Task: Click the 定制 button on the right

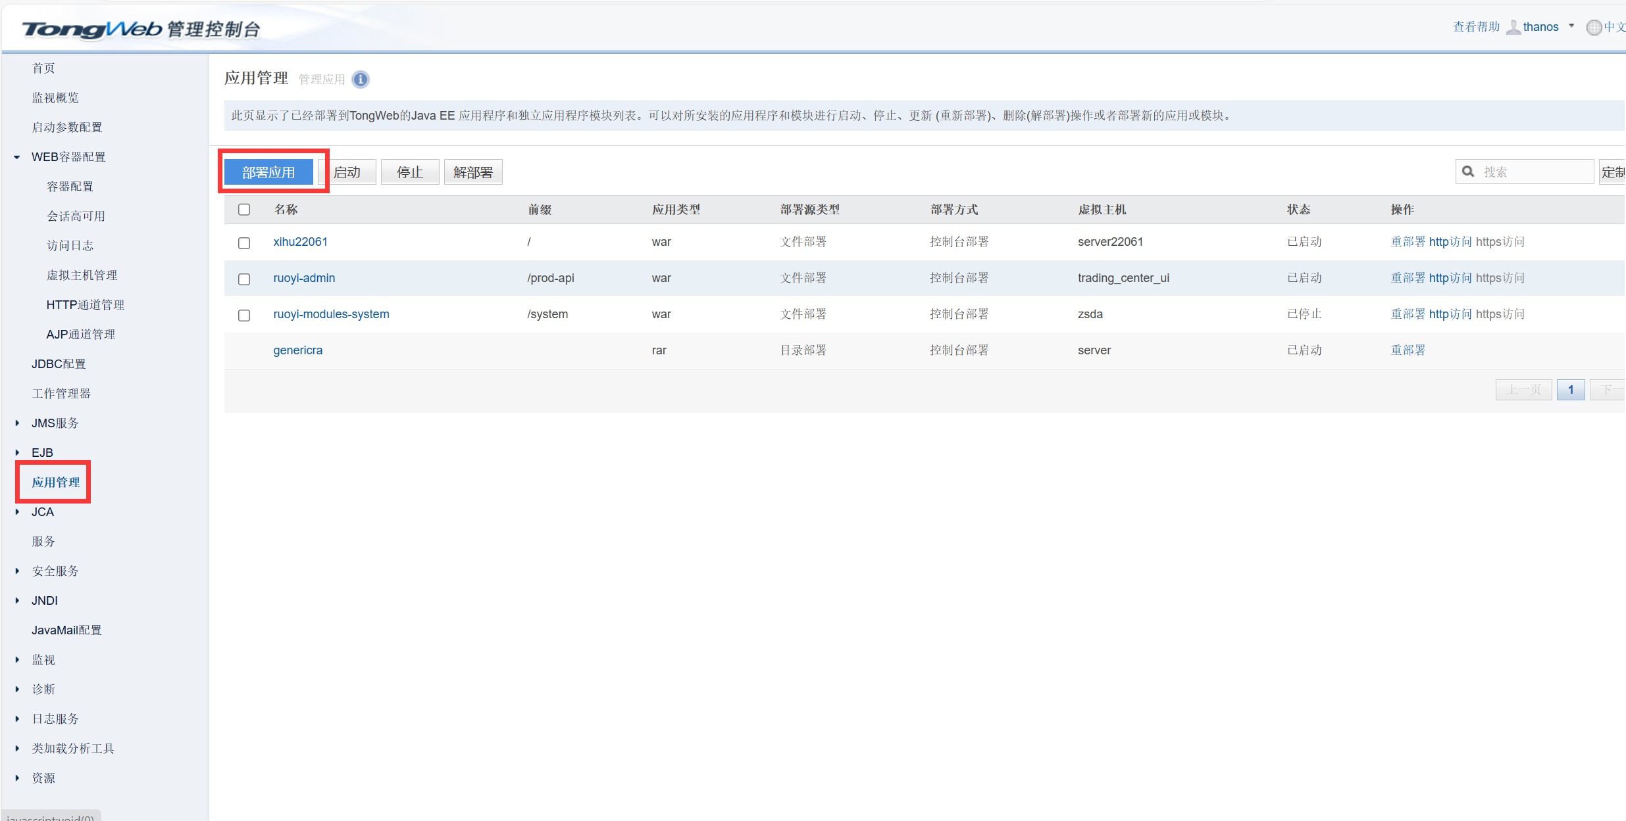Action: click(x=1613, y=171)
